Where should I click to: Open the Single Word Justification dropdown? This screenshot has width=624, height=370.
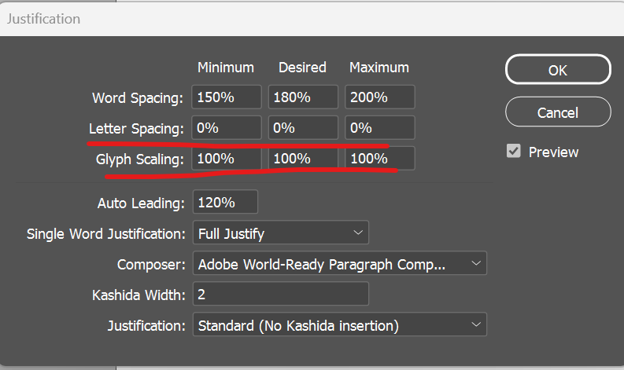[x=280, y=233]
